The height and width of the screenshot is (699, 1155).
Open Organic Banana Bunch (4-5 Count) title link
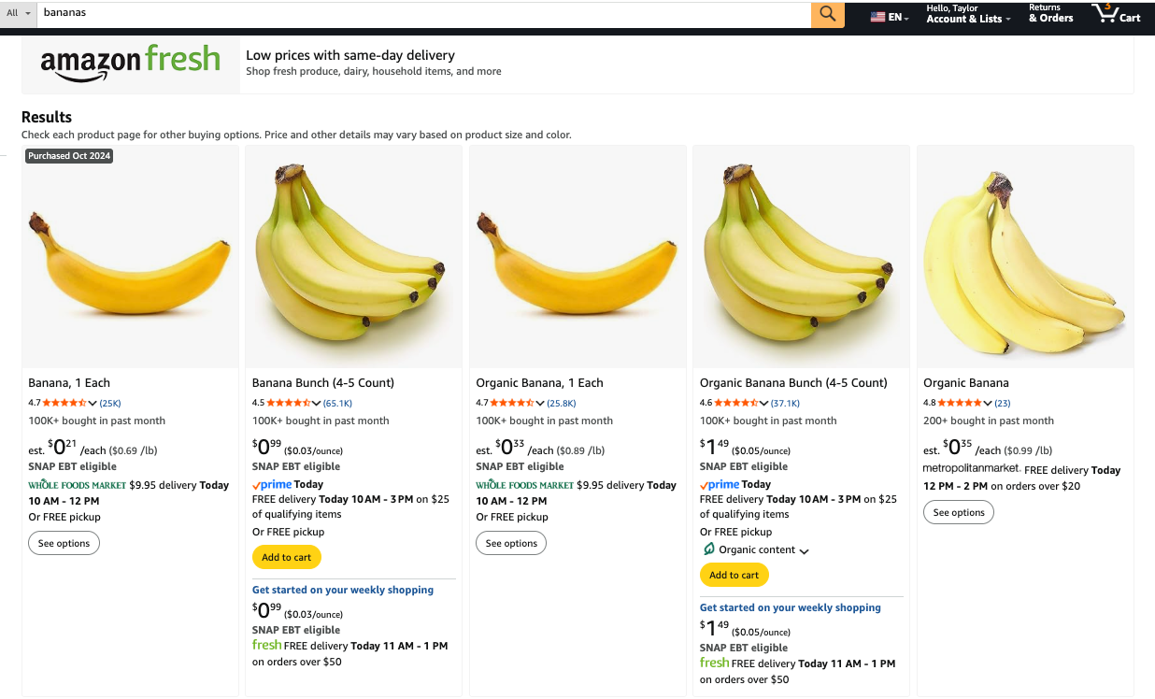[x=792, y=382]
